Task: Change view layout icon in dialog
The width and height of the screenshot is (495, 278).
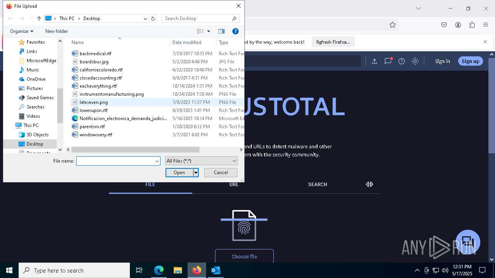Action: [x=200, y=31]
